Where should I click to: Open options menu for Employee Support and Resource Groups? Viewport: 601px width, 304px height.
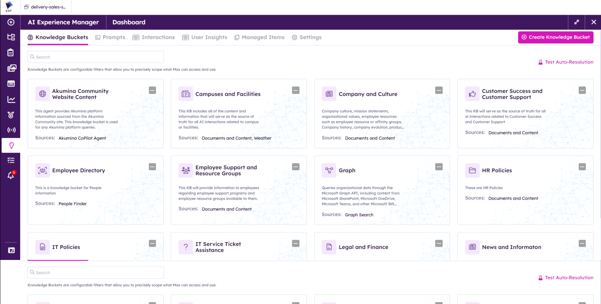(x=296, y=167)
